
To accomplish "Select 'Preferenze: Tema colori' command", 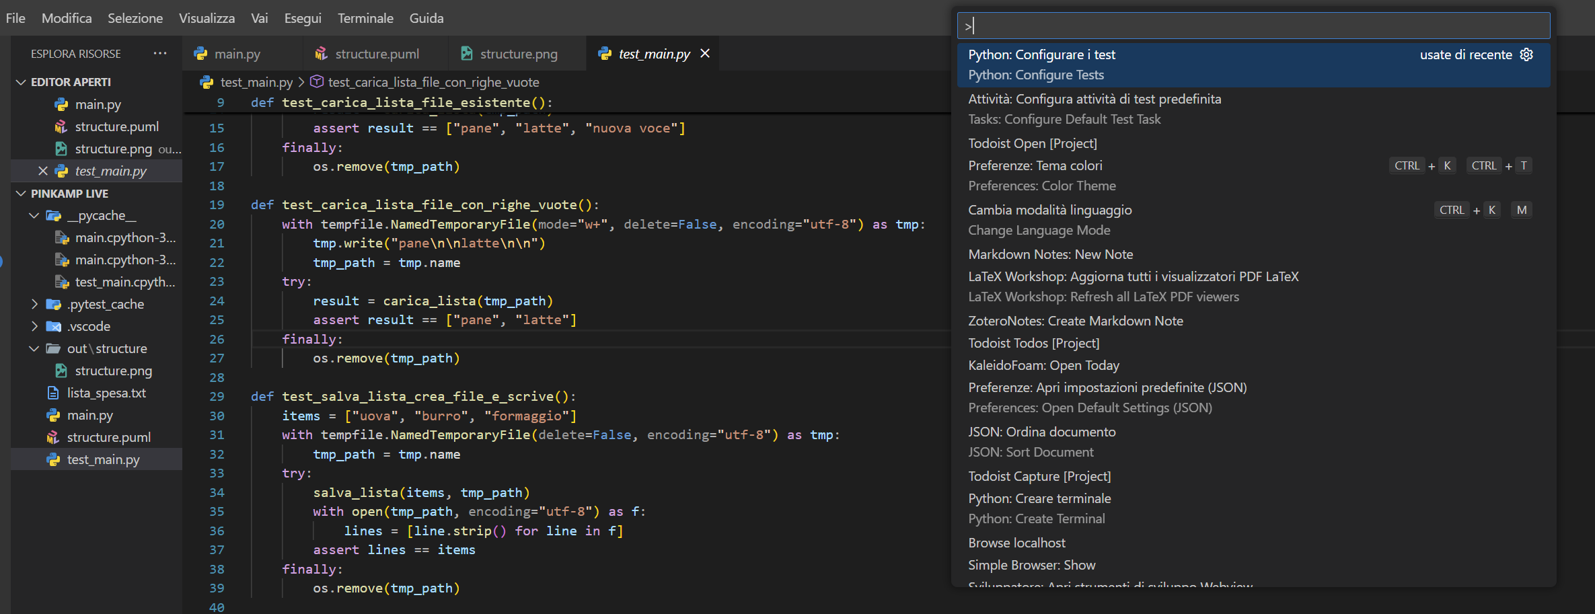I will [1253, 176].
